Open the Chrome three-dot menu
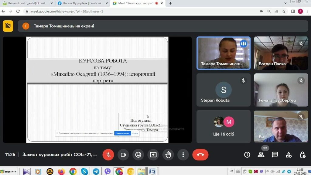 pos(307,11)
